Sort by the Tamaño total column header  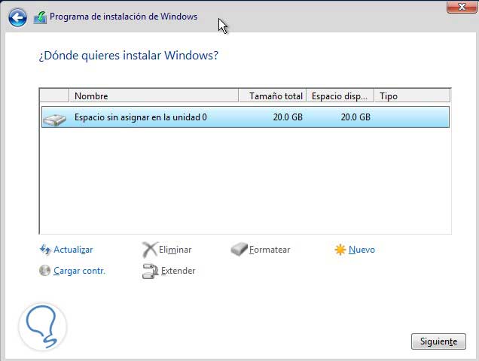click(x=273, y=96)
